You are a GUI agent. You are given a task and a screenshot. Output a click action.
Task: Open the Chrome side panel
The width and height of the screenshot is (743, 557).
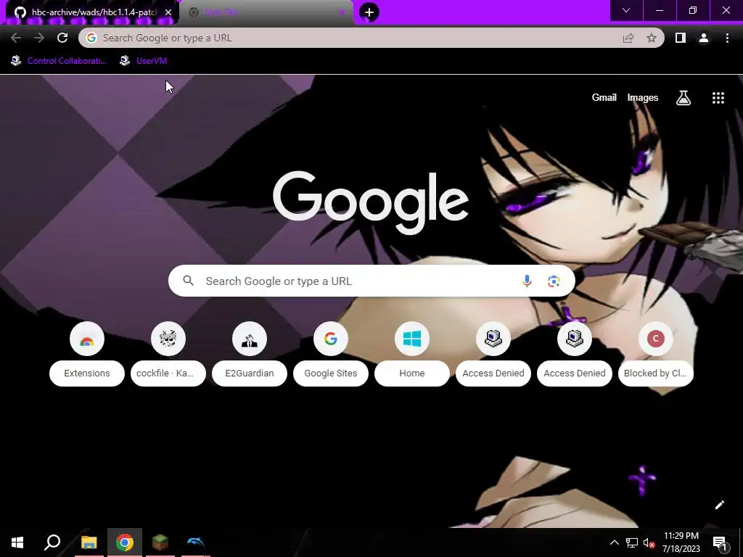click(x=681, y=38)
